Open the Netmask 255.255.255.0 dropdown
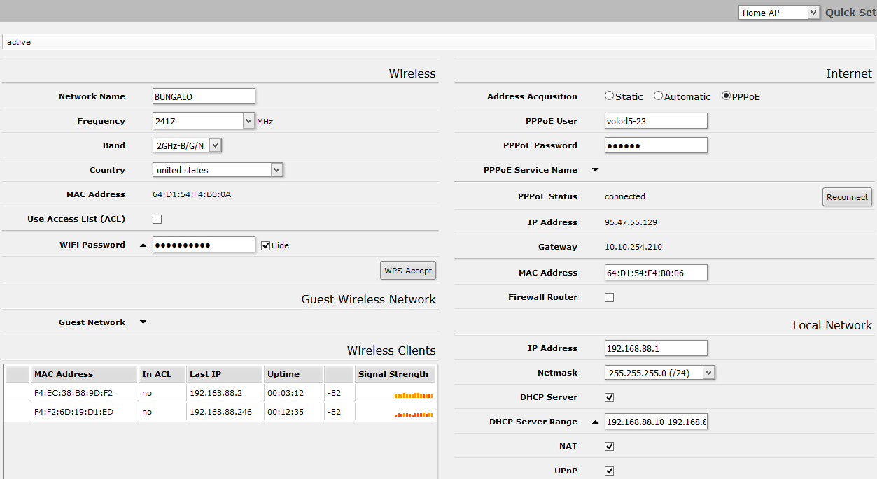 [x=659, y=373]
